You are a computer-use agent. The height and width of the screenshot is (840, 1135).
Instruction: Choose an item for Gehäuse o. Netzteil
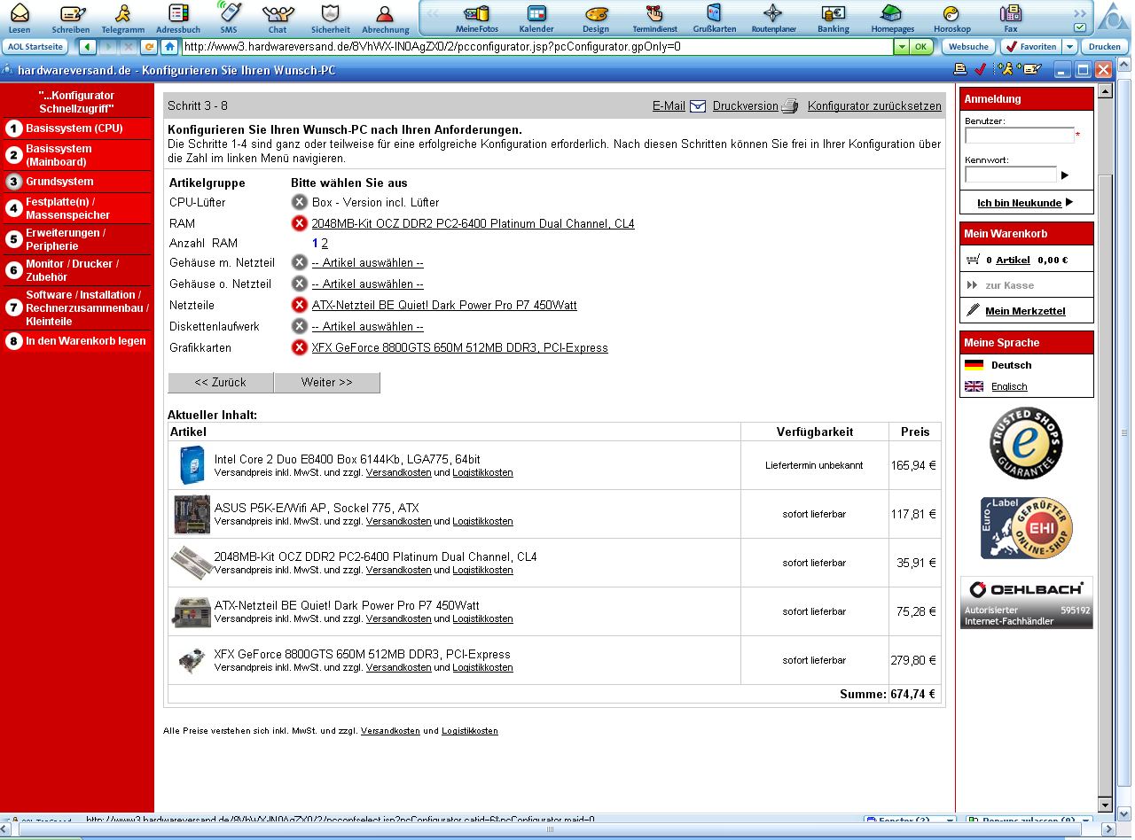pos(368,284)
